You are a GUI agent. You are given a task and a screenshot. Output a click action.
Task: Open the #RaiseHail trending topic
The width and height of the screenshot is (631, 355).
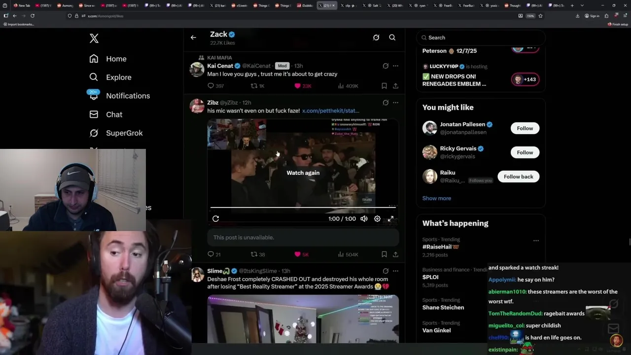click(440, 247)
